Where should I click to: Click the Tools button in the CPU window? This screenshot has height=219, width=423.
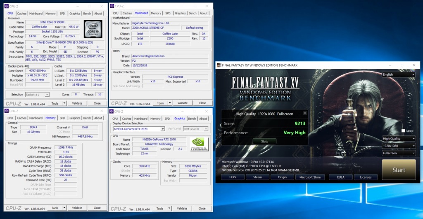coord(55,103)
